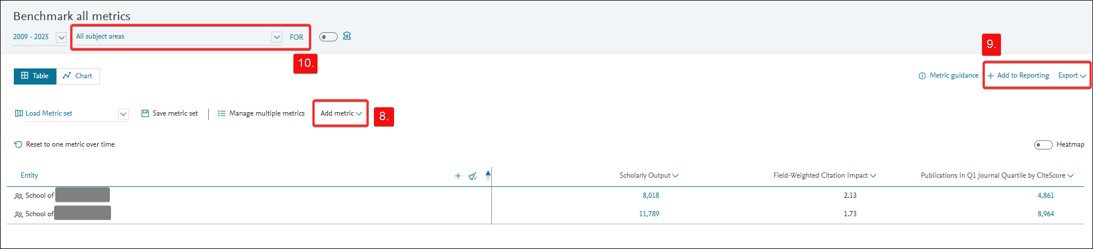This screenshot has width=1093, height=249.
Task: Click the broom clear icon in Entity header
Action: (472, 176)
